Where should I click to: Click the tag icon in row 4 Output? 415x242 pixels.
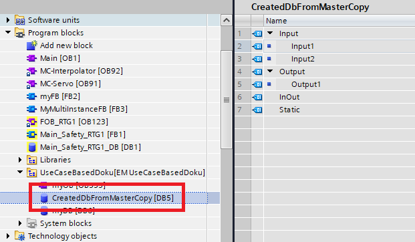pyautogui.click(x=257, y=72)
